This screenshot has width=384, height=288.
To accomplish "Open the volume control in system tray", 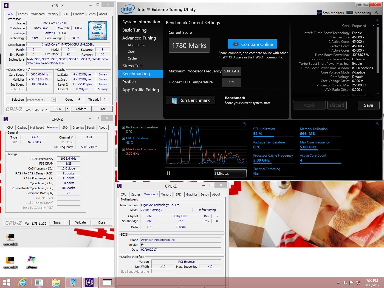I will point(345,283).
